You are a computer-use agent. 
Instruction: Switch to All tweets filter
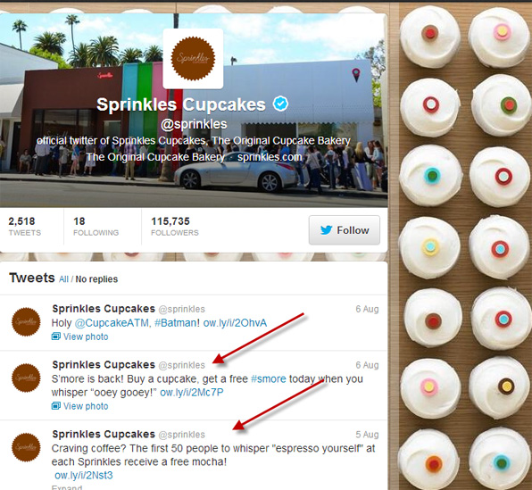tap(63, 279)
